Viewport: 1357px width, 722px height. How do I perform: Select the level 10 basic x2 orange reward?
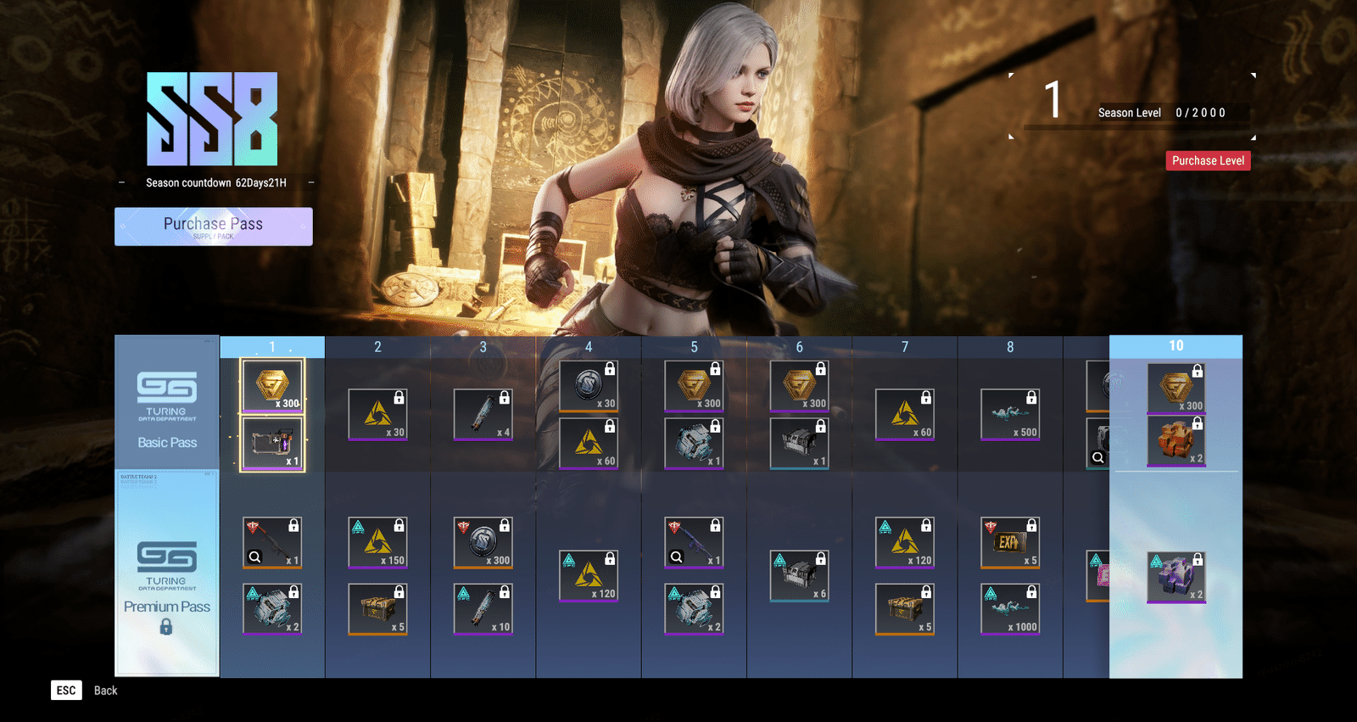pos(1176,441)
